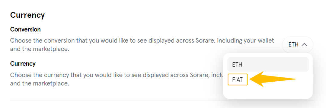Click the bold Currency subheading below Conversion
The width and height of the screenshot is (326, 108).
23,64
